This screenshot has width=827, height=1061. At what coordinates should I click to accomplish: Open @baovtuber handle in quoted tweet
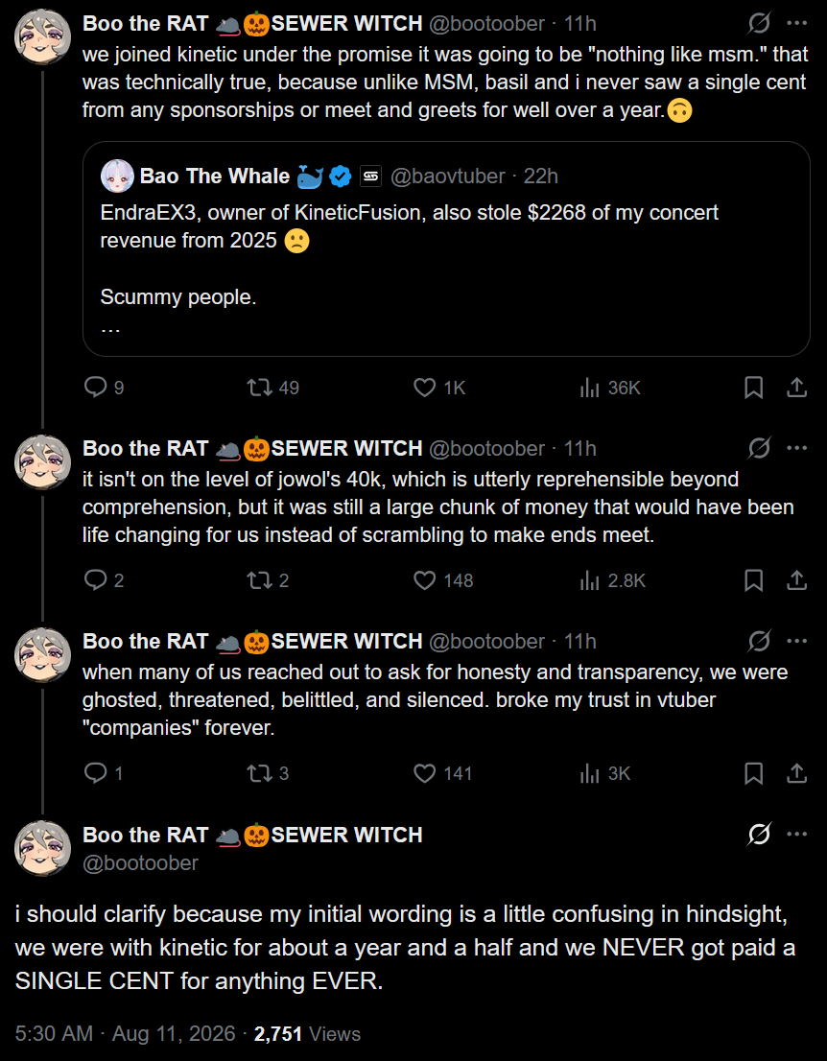point(447,176)
